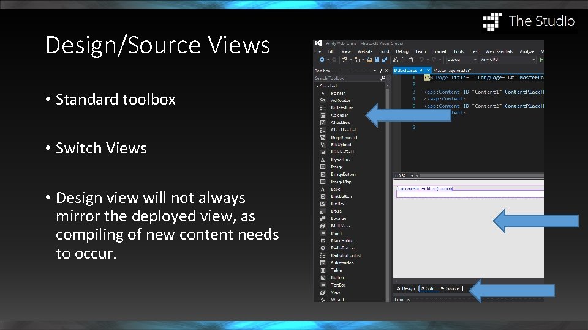
Task: Choose the HiddenField control icon
Action: 323,152
